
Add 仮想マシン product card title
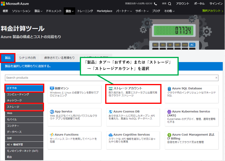(62, 88)
